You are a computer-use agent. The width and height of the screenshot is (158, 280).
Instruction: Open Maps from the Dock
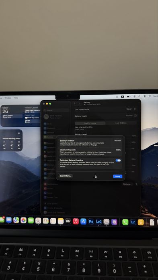pos(16,220)
